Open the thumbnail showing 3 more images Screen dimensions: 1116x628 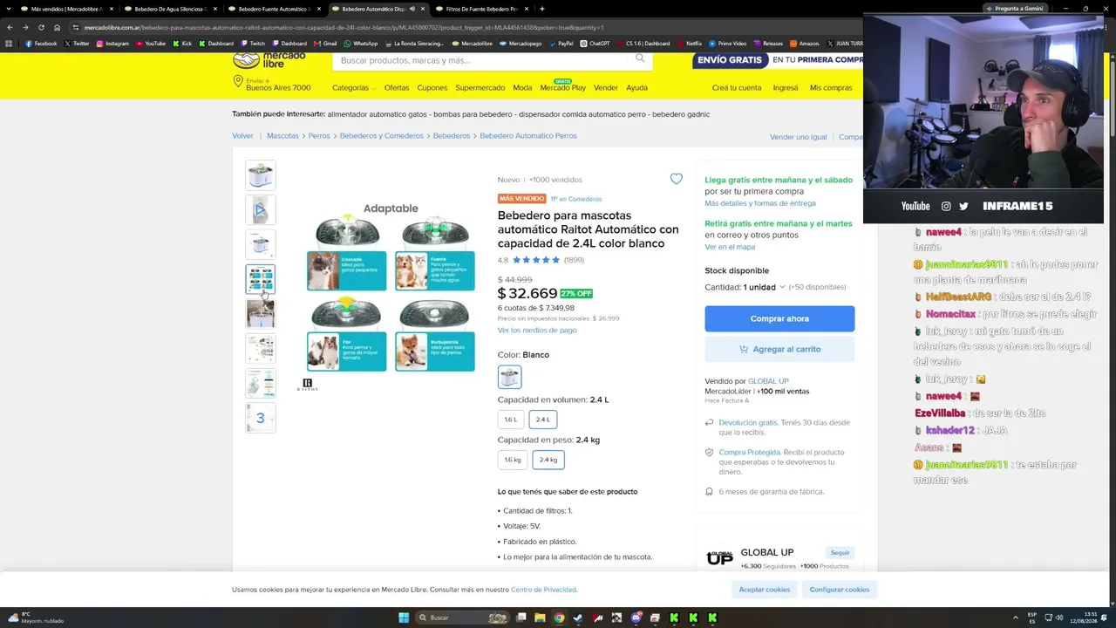pos(260,418)
